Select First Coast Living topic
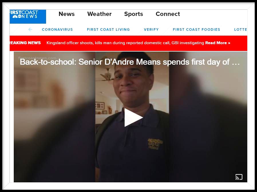This screenshot has width=257, height=192. [x=108, y=30]
